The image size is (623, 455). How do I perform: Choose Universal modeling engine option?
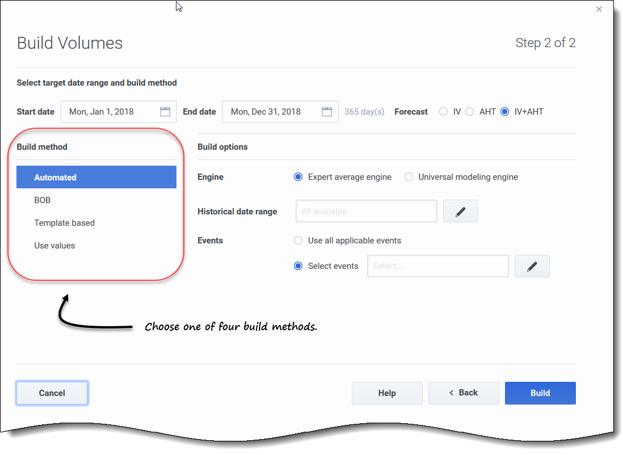409,177
